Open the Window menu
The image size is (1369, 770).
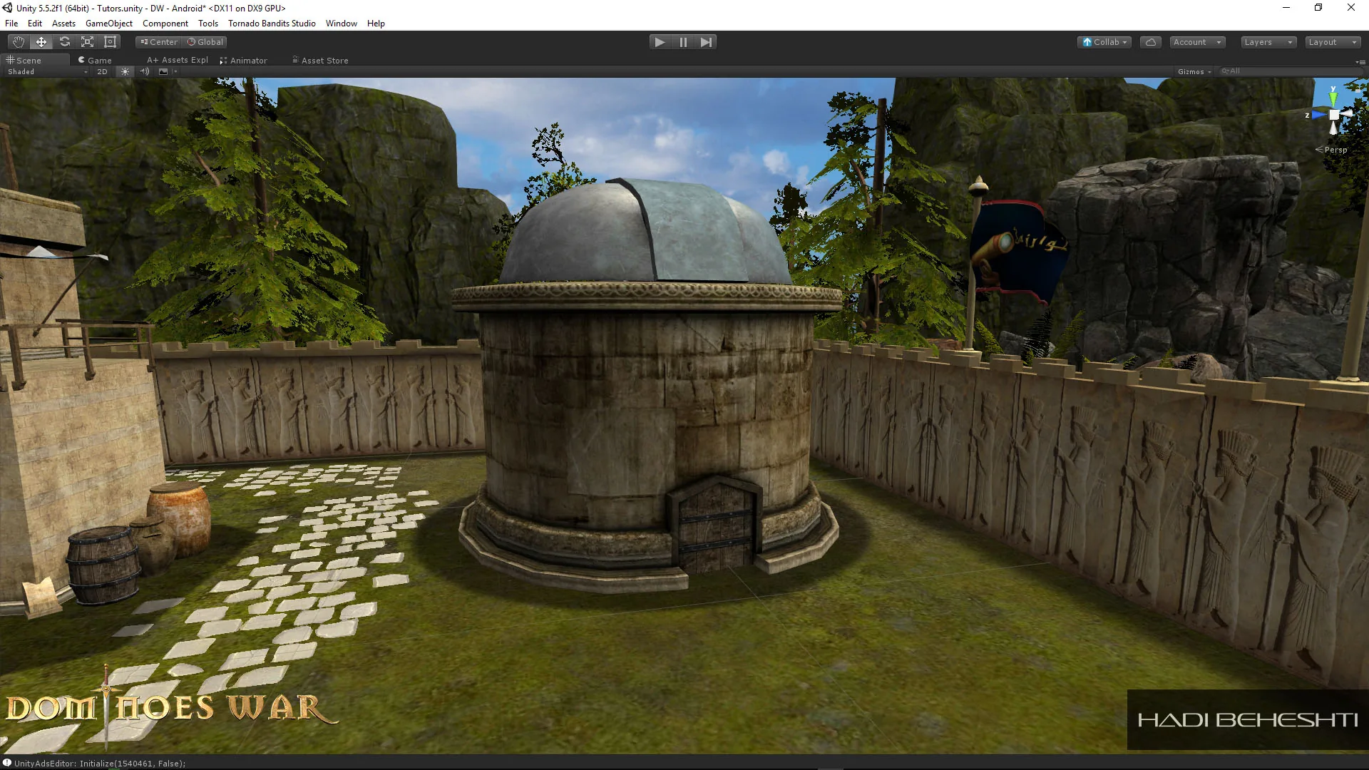coord(342,24)
